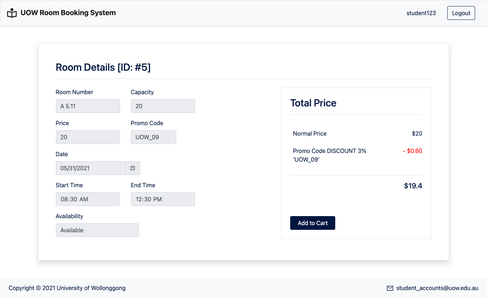Click the Price label above the field

pos(62,123)
